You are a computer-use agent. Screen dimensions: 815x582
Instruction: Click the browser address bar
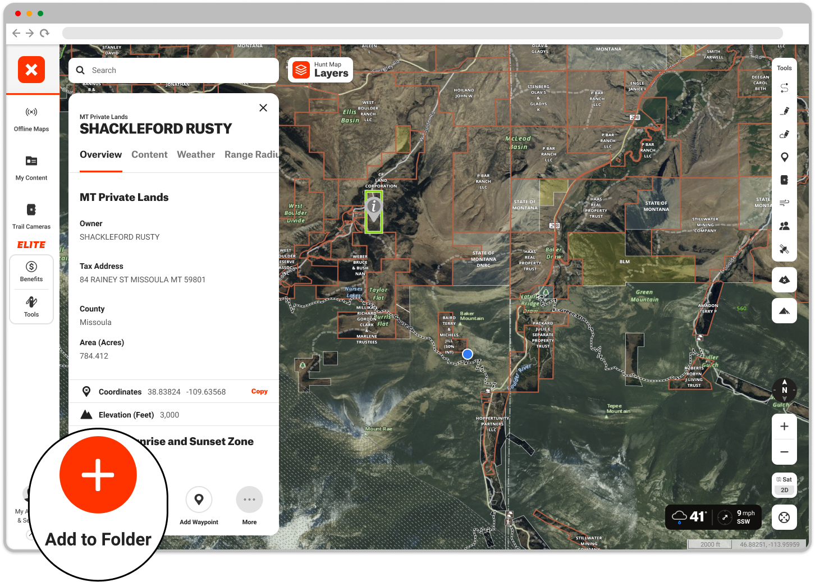point(422,33)
